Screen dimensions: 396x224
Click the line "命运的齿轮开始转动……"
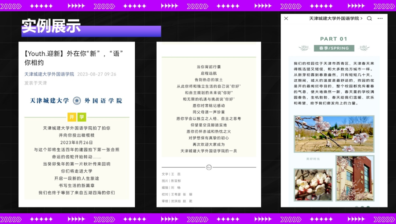pyautogui.click(x=77, y=157)
